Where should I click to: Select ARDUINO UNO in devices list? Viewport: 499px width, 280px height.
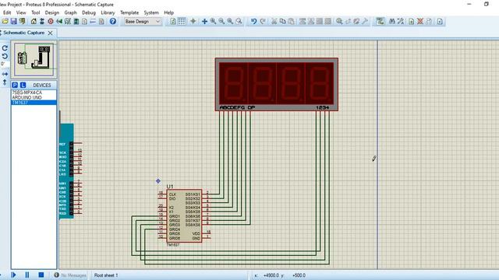tap(27, 97)
